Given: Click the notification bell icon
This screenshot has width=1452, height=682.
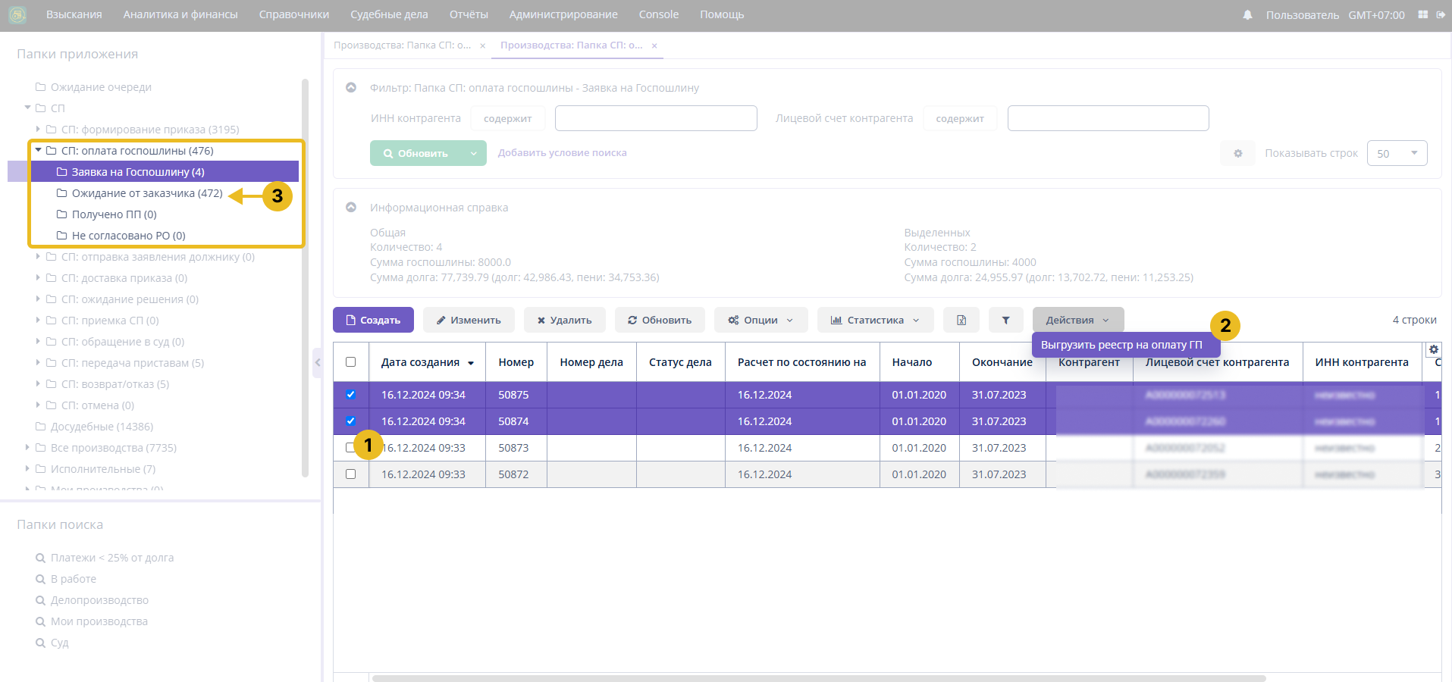Looking at the screenshot, I should coord(1247,15).
